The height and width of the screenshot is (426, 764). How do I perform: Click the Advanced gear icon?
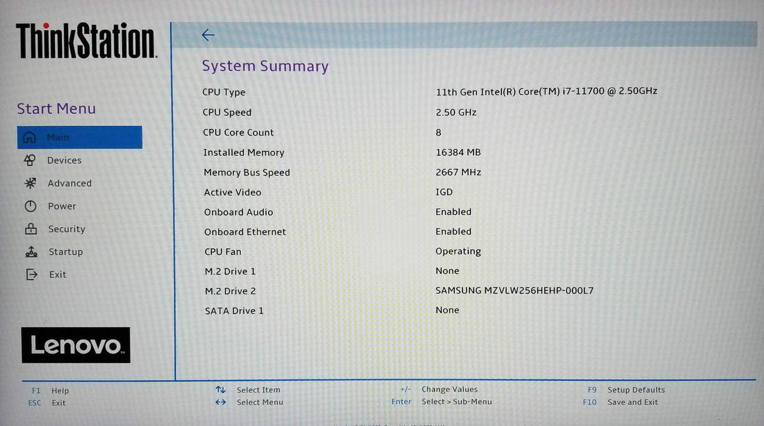30,183
